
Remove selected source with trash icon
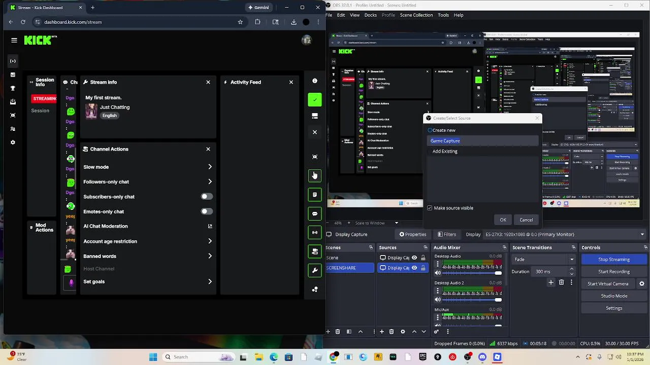[392, 332]
